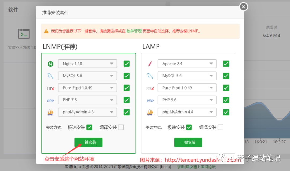Click the Nginx logo icon in LNMP column
The image size is (290, 171).
click(50, 64)
